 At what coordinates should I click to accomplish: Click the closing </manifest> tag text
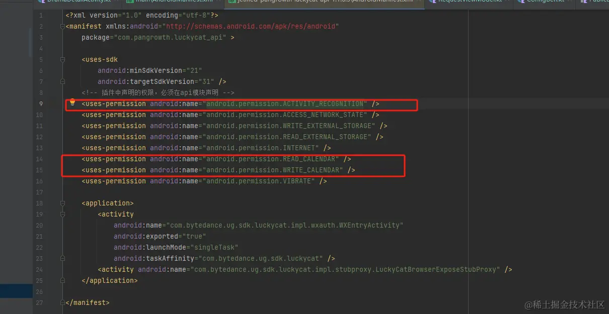click(88, 302)
